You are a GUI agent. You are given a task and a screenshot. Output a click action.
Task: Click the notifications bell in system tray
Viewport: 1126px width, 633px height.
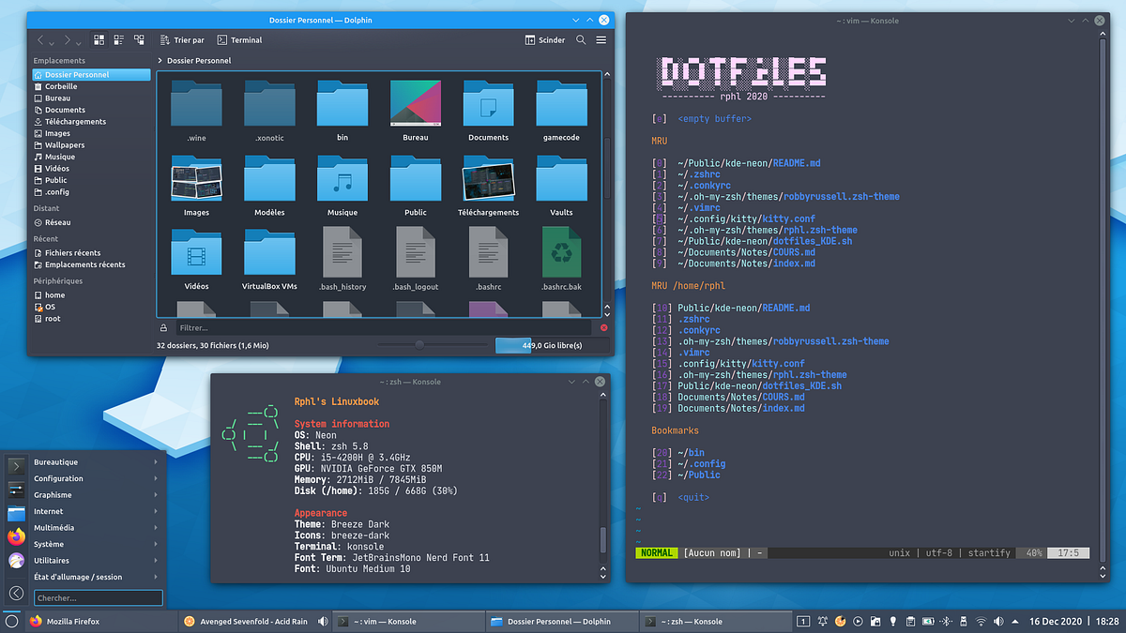(823, 621)
